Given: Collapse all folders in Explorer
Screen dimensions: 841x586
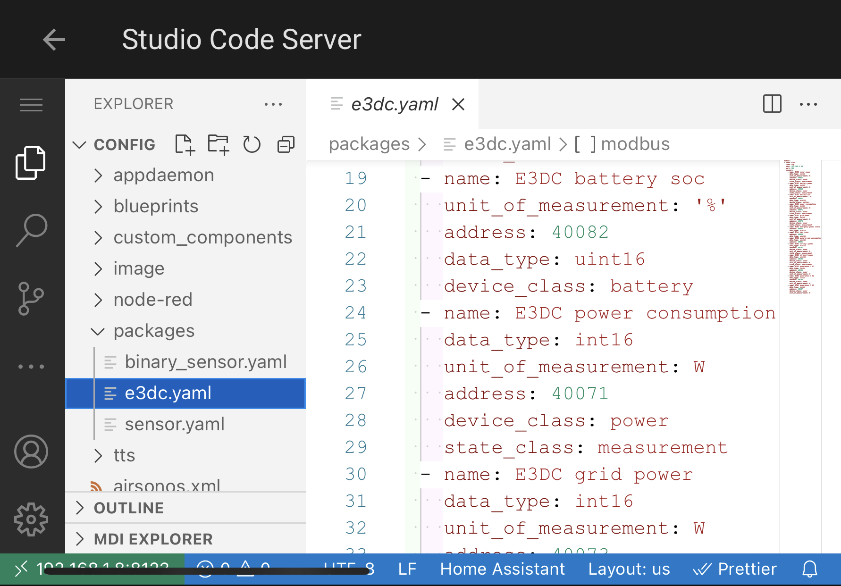Looking at the screenshot, I should tap(286, 144).
